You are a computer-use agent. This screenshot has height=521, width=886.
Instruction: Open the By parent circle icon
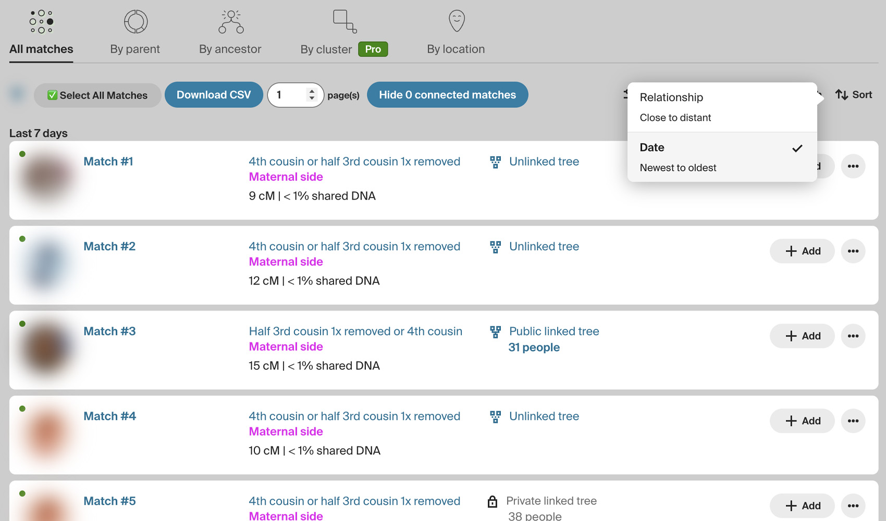(x=136, y=22)
